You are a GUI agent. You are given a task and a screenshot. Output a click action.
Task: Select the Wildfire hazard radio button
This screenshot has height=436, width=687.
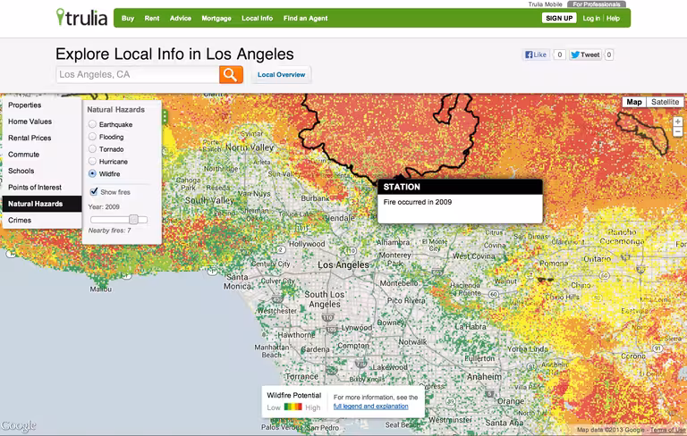92,173
